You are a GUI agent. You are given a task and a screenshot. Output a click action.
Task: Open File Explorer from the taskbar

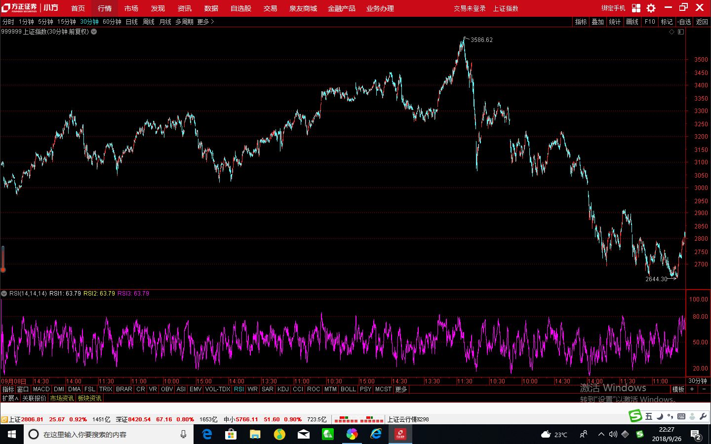255,434
